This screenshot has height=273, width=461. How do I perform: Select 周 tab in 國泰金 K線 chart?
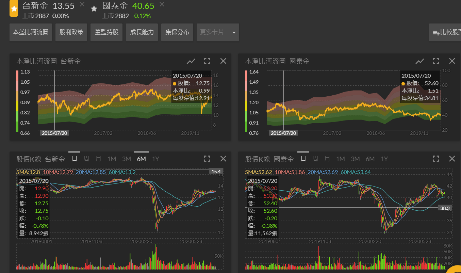coord(315,159)
